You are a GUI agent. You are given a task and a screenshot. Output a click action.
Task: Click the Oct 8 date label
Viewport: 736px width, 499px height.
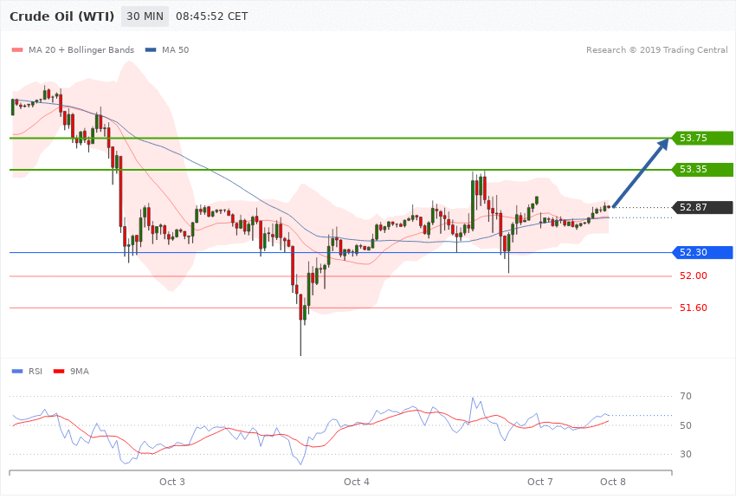(612, 482)
